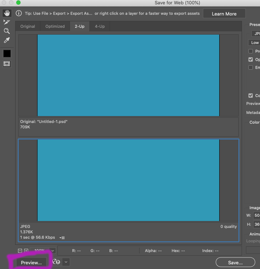
Task: Enable the Progressive checkbox
Action: tap(251, 51)
